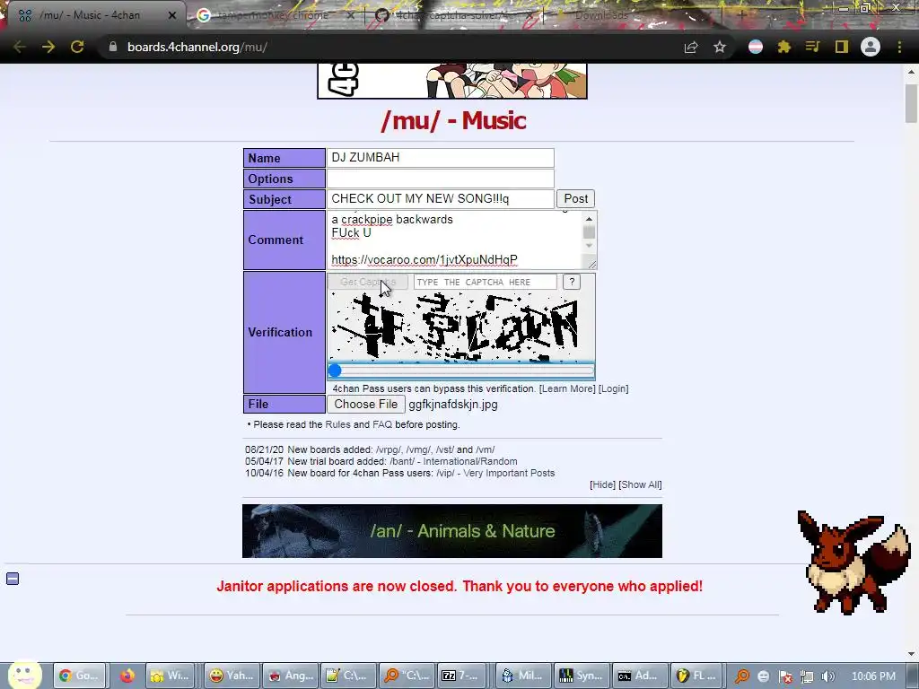The image size is (919, 689).
Task: Focus the Subject input field
Action: [440, 198]
